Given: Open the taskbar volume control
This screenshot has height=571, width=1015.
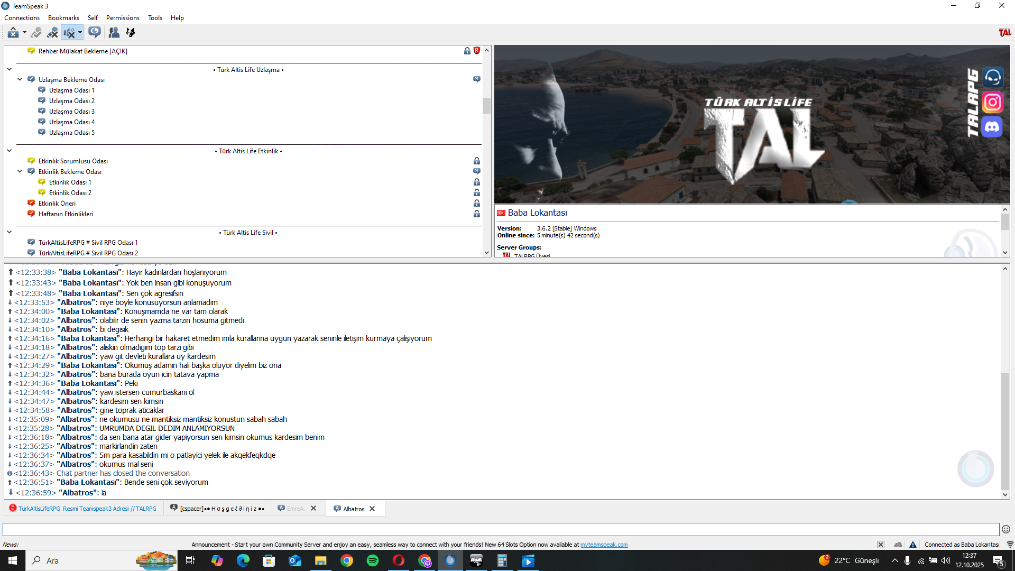Looking at the screenshot, I should [x=946, y=560].
